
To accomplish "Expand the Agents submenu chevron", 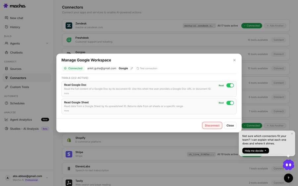I will (47, 43).
